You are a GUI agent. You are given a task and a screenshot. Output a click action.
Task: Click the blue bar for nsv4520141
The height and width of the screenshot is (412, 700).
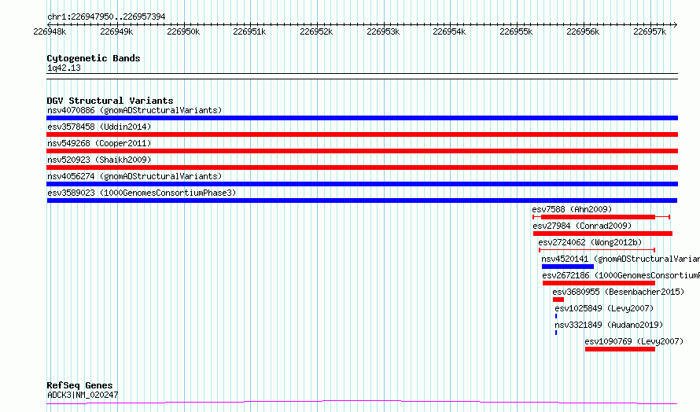[568, 267]
